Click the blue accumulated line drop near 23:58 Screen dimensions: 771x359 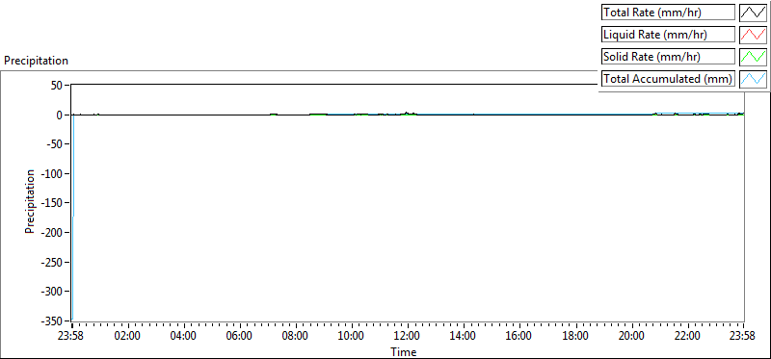pos(73,217)
